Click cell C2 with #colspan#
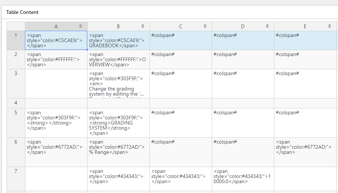Viewport: 338px width, 193px height. [181, 60]
